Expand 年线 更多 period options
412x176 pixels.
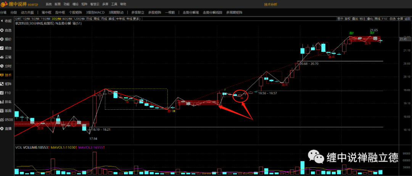tap(134, 19)
